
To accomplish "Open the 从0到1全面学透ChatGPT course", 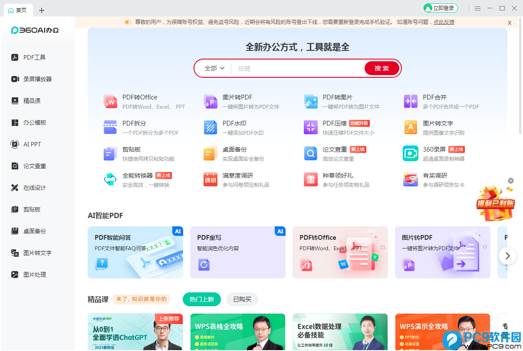I will pos(135,332).
